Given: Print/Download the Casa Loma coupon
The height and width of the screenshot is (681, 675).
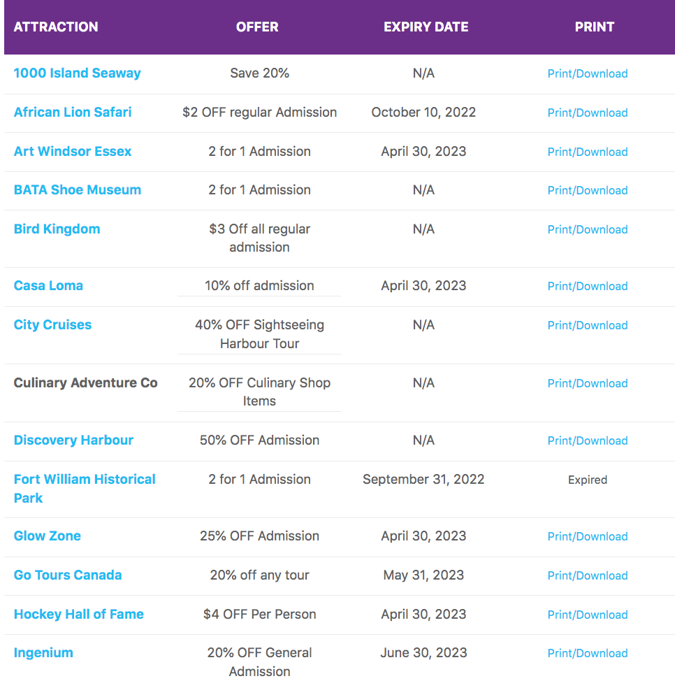Looking at the screenshot, I should click(x=588, y=286).
